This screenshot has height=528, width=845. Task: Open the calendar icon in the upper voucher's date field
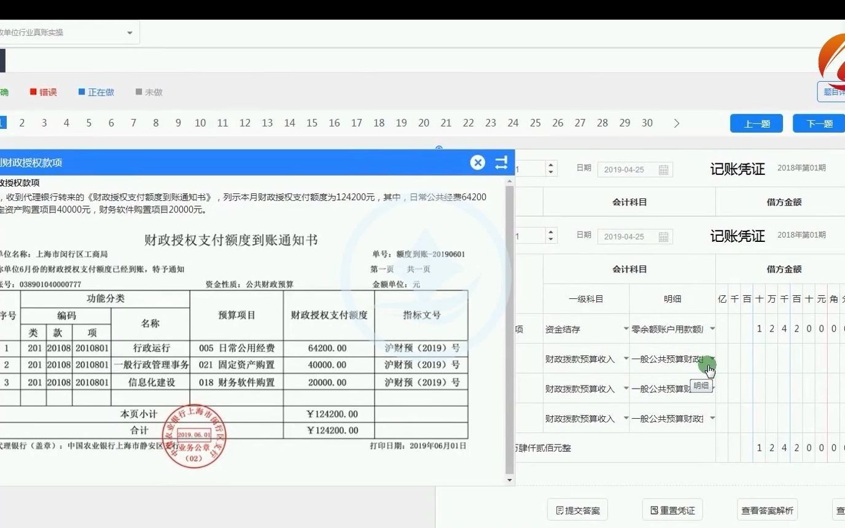[x=663, y=170]
